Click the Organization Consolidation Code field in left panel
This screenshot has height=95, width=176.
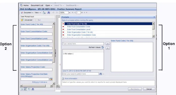(36, 55)
